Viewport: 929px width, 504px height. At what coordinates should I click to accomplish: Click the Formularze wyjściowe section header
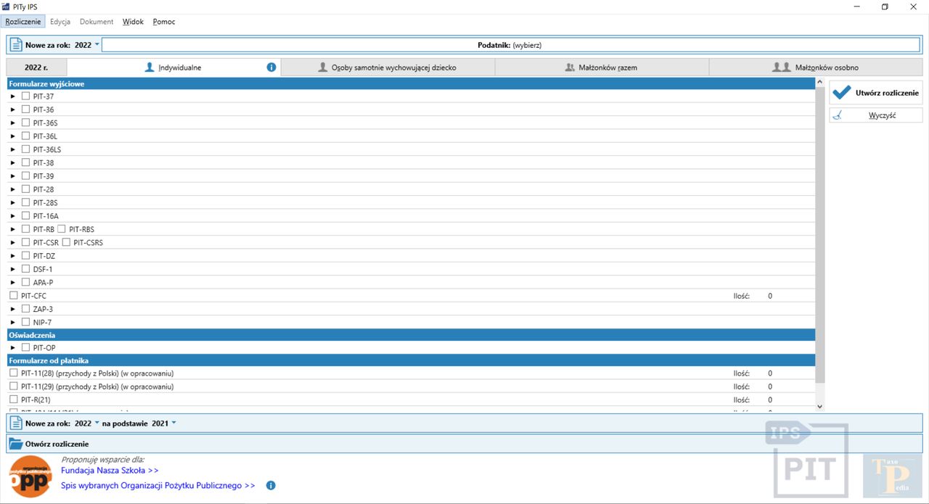411,83
